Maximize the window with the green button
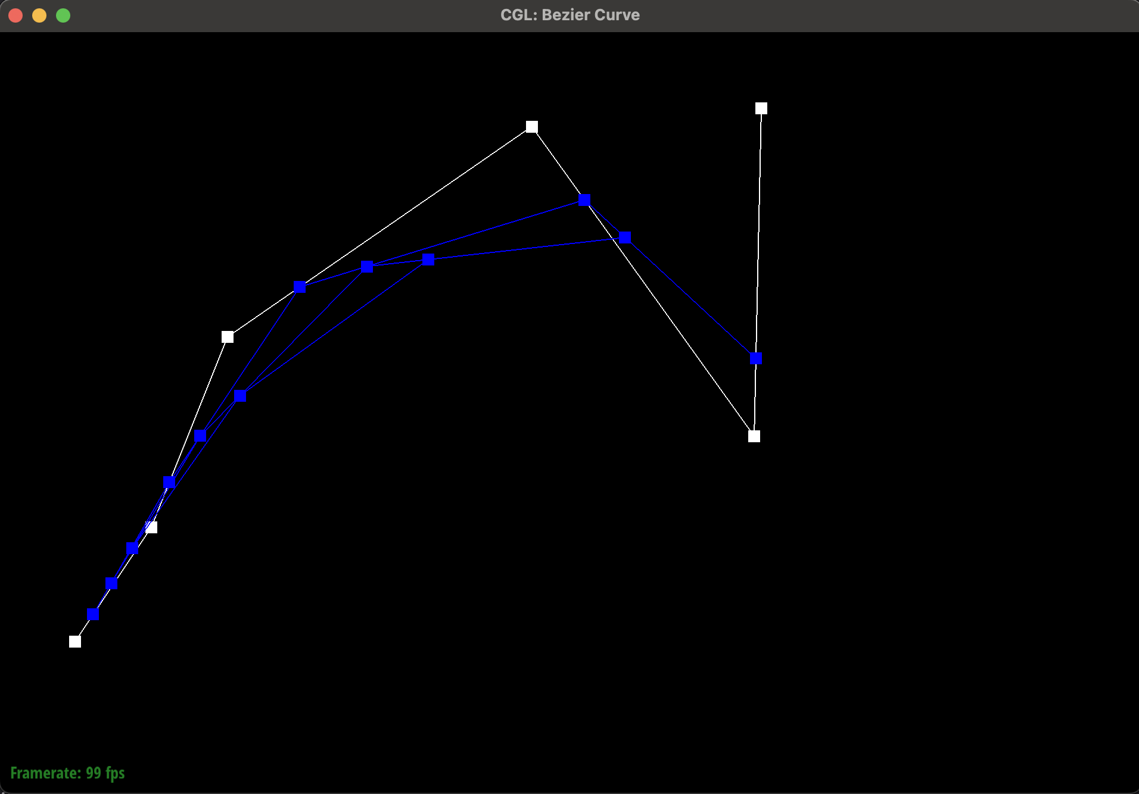This screenshot has width=1139, height=794. pyautogui.click(x=63, y=15)
